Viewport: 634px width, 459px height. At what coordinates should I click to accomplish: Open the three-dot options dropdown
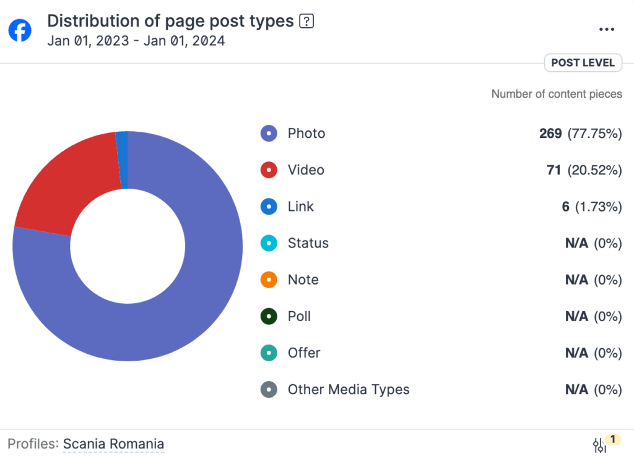[x=606, y=29]
